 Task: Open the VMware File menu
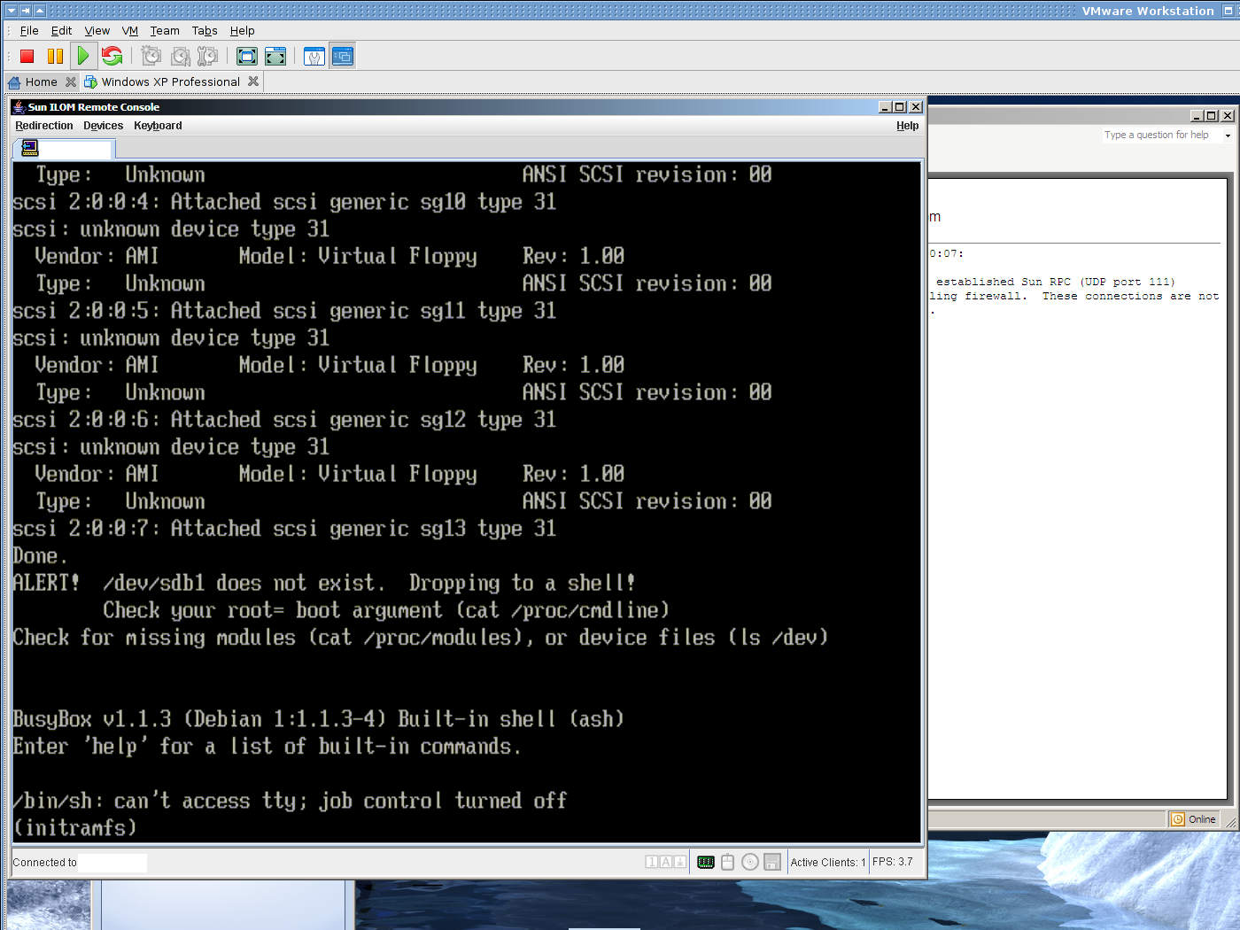[x=29, y=31]
